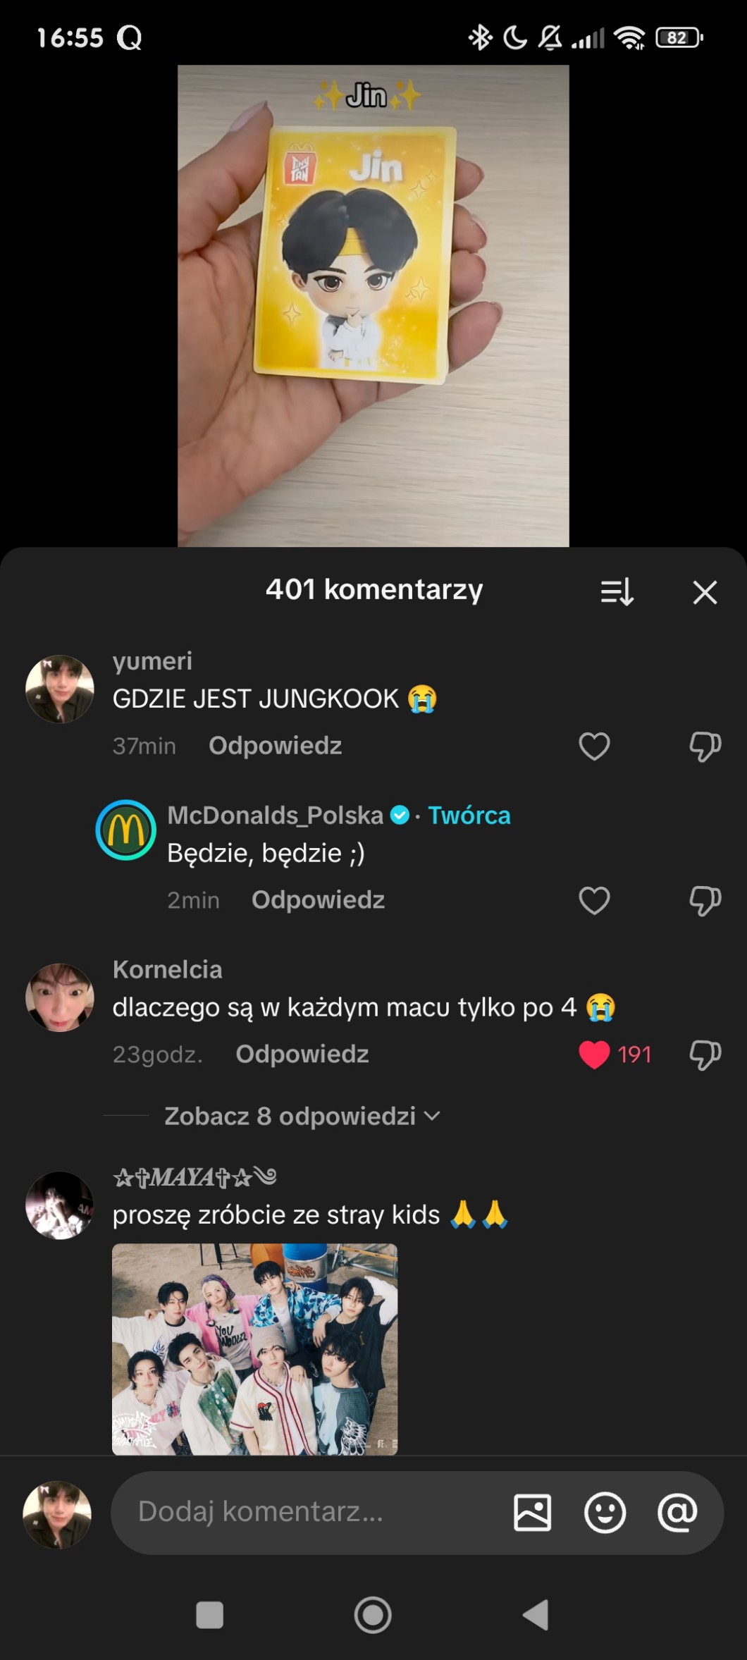
Task: Open the Stray Kids image in MAYA's comment
Action: pyautogui.click(x=254, y=1348)
